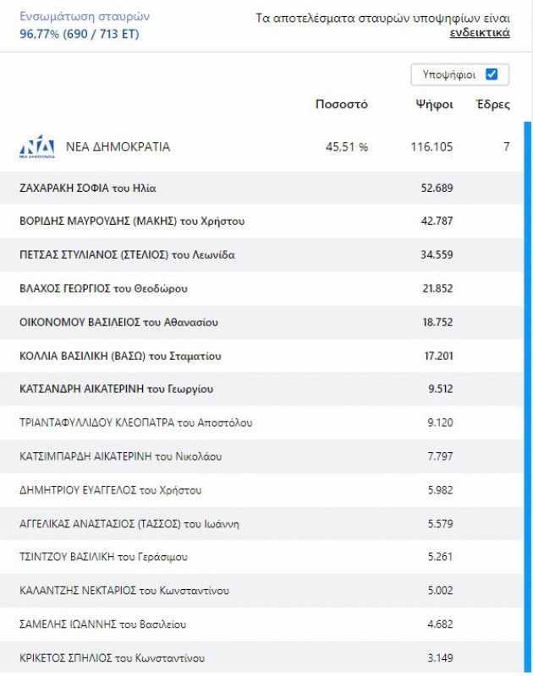Screen dimensions: 533x676
Task: Click the blue vertical bar at right edge
Action: (x=528, y=397)
